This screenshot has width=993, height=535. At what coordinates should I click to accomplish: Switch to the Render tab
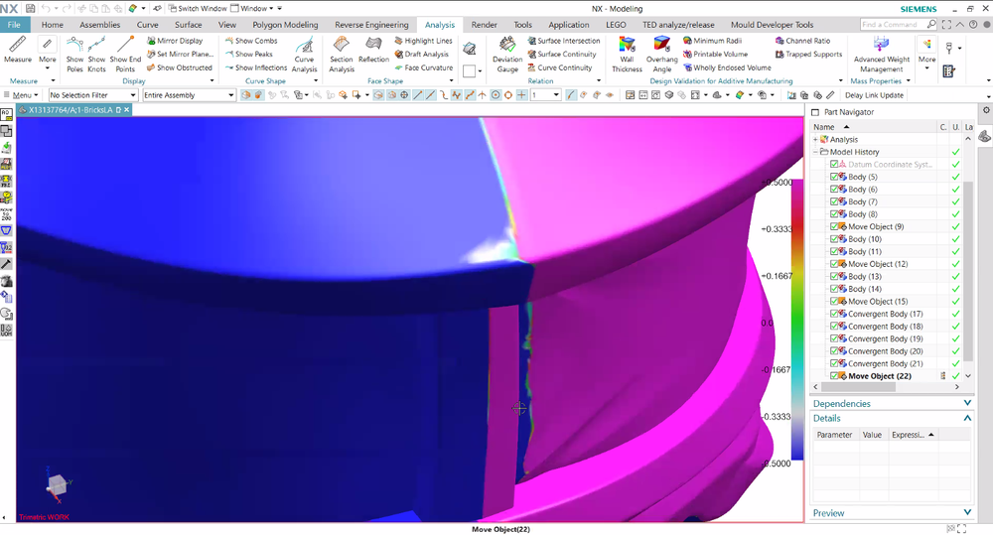pyautogui.click(x=484, y=25)
